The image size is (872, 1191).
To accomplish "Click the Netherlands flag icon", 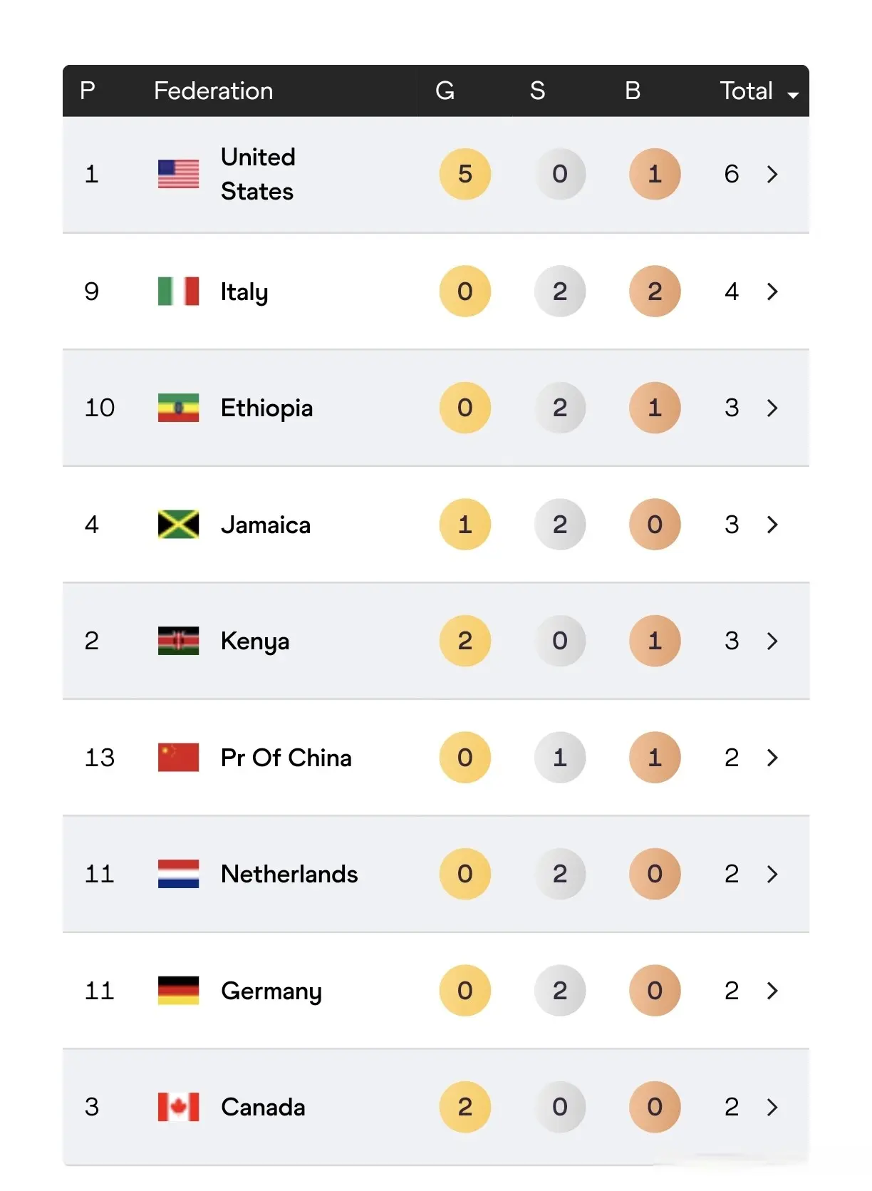I will click(178, 874).
